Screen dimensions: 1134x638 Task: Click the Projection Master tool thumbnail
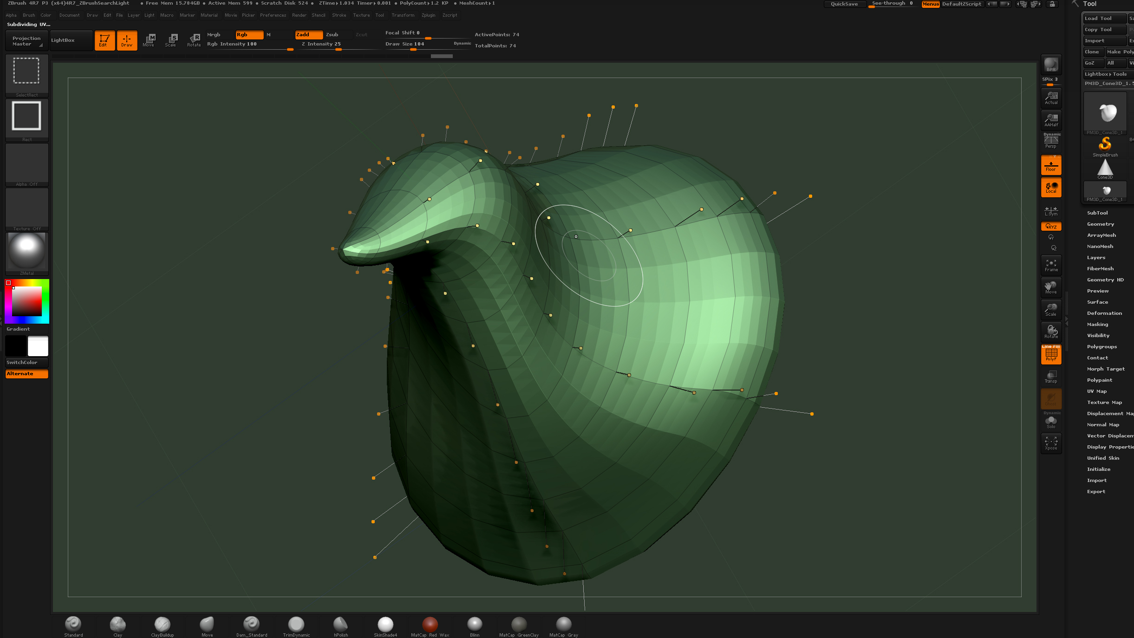[26, 40]
